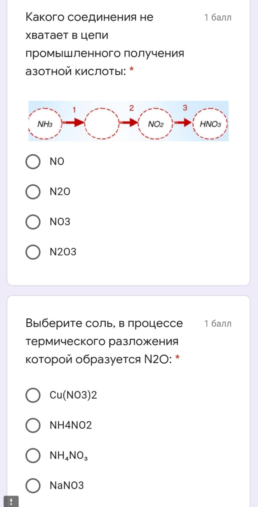
Task: Click the first question's 1 балл label
Action: tap(218, 18)
